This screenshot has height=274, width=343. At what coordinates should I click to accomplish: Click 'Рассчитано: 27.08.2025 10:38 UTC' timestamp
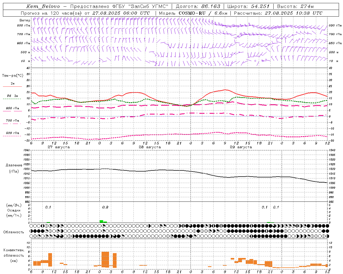click(x=278, y=13)
